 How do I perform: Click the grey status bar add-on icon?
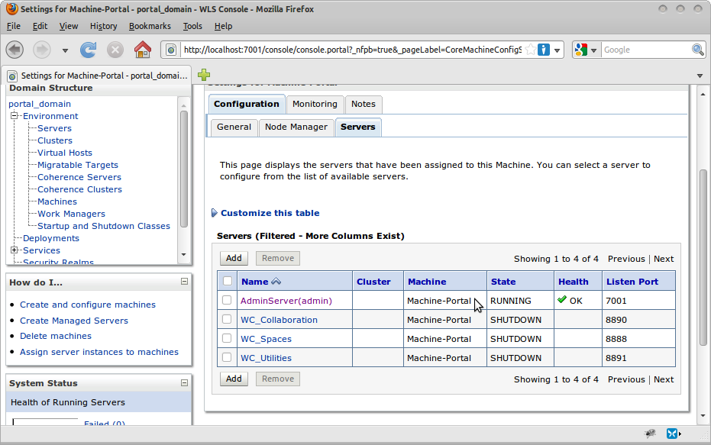650,434
